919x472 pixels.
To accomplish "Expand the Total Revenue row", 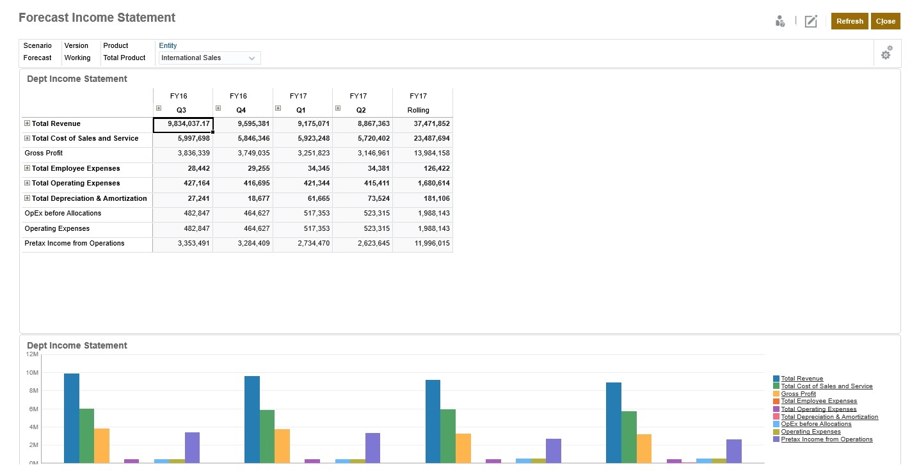I will (x=26, y=123).
